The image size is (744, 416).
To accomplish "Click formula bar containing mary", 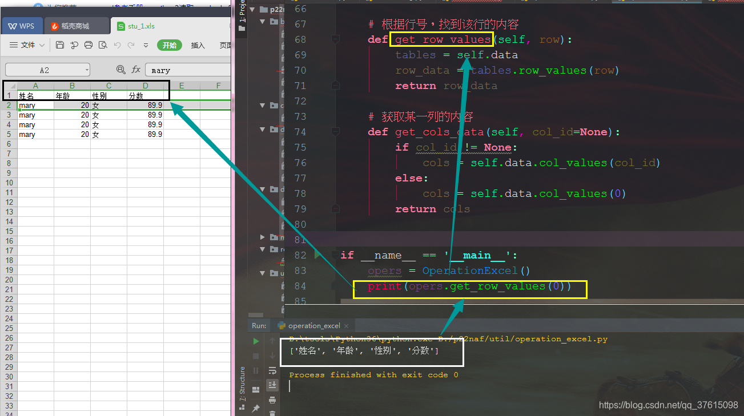I will tap(188, 70).
